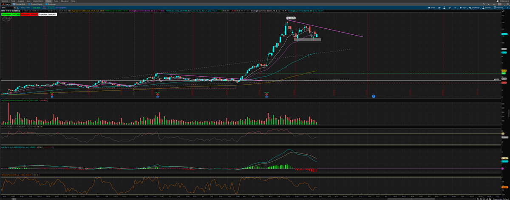Screen dimensions: 510x200
Task: Open the Studies dropdown
Action: 487,7
